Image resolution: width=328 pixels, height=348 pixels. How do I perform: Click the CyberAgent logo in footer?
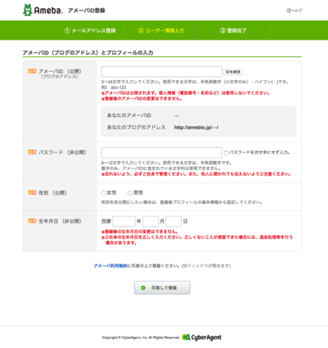202,338
